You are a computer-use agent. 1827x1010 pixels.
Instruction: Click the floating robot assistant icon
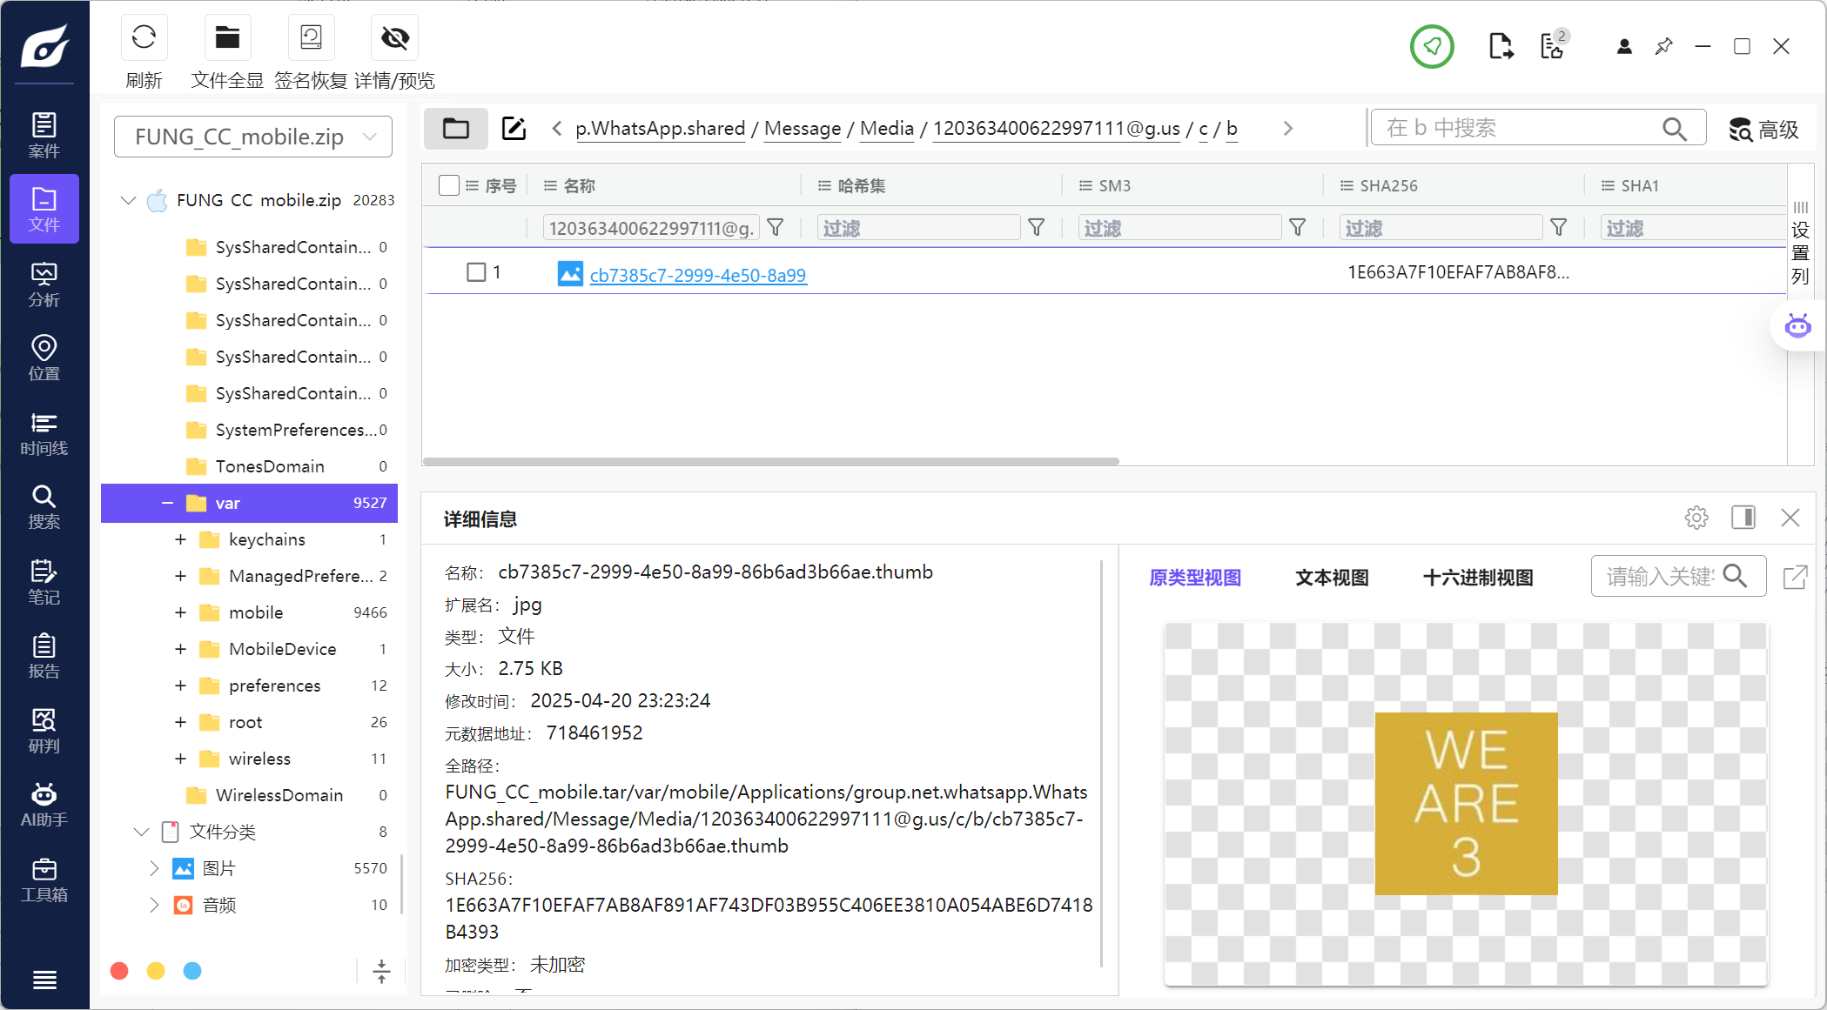click(1797, 326)
